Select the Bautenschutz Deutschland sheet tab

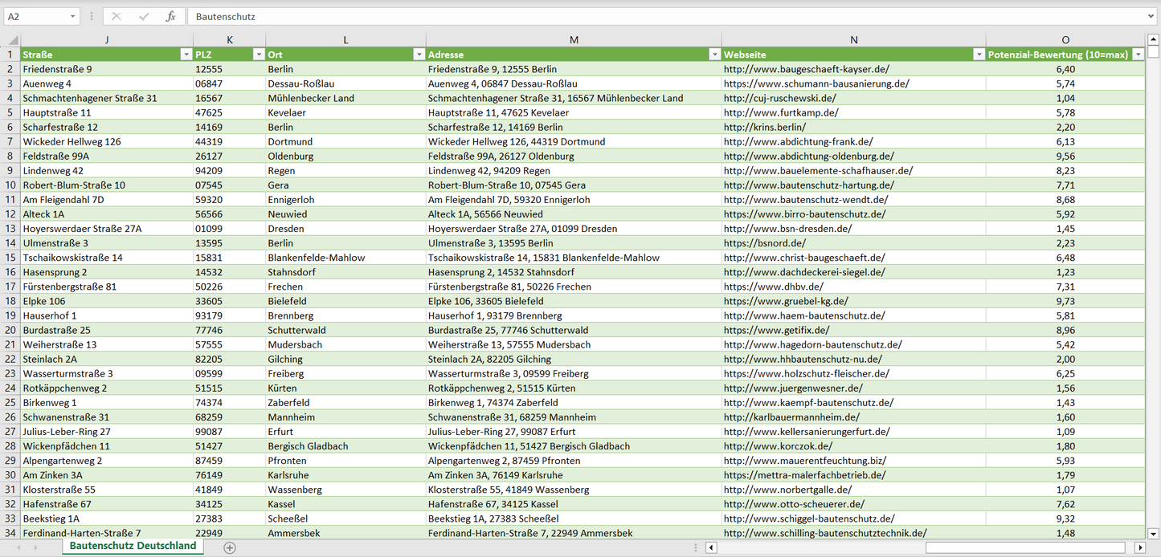133,546
